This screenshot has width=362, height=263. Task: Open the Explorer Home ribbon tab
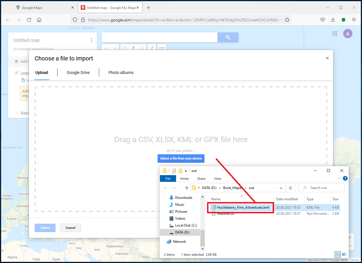coord(184,179)
